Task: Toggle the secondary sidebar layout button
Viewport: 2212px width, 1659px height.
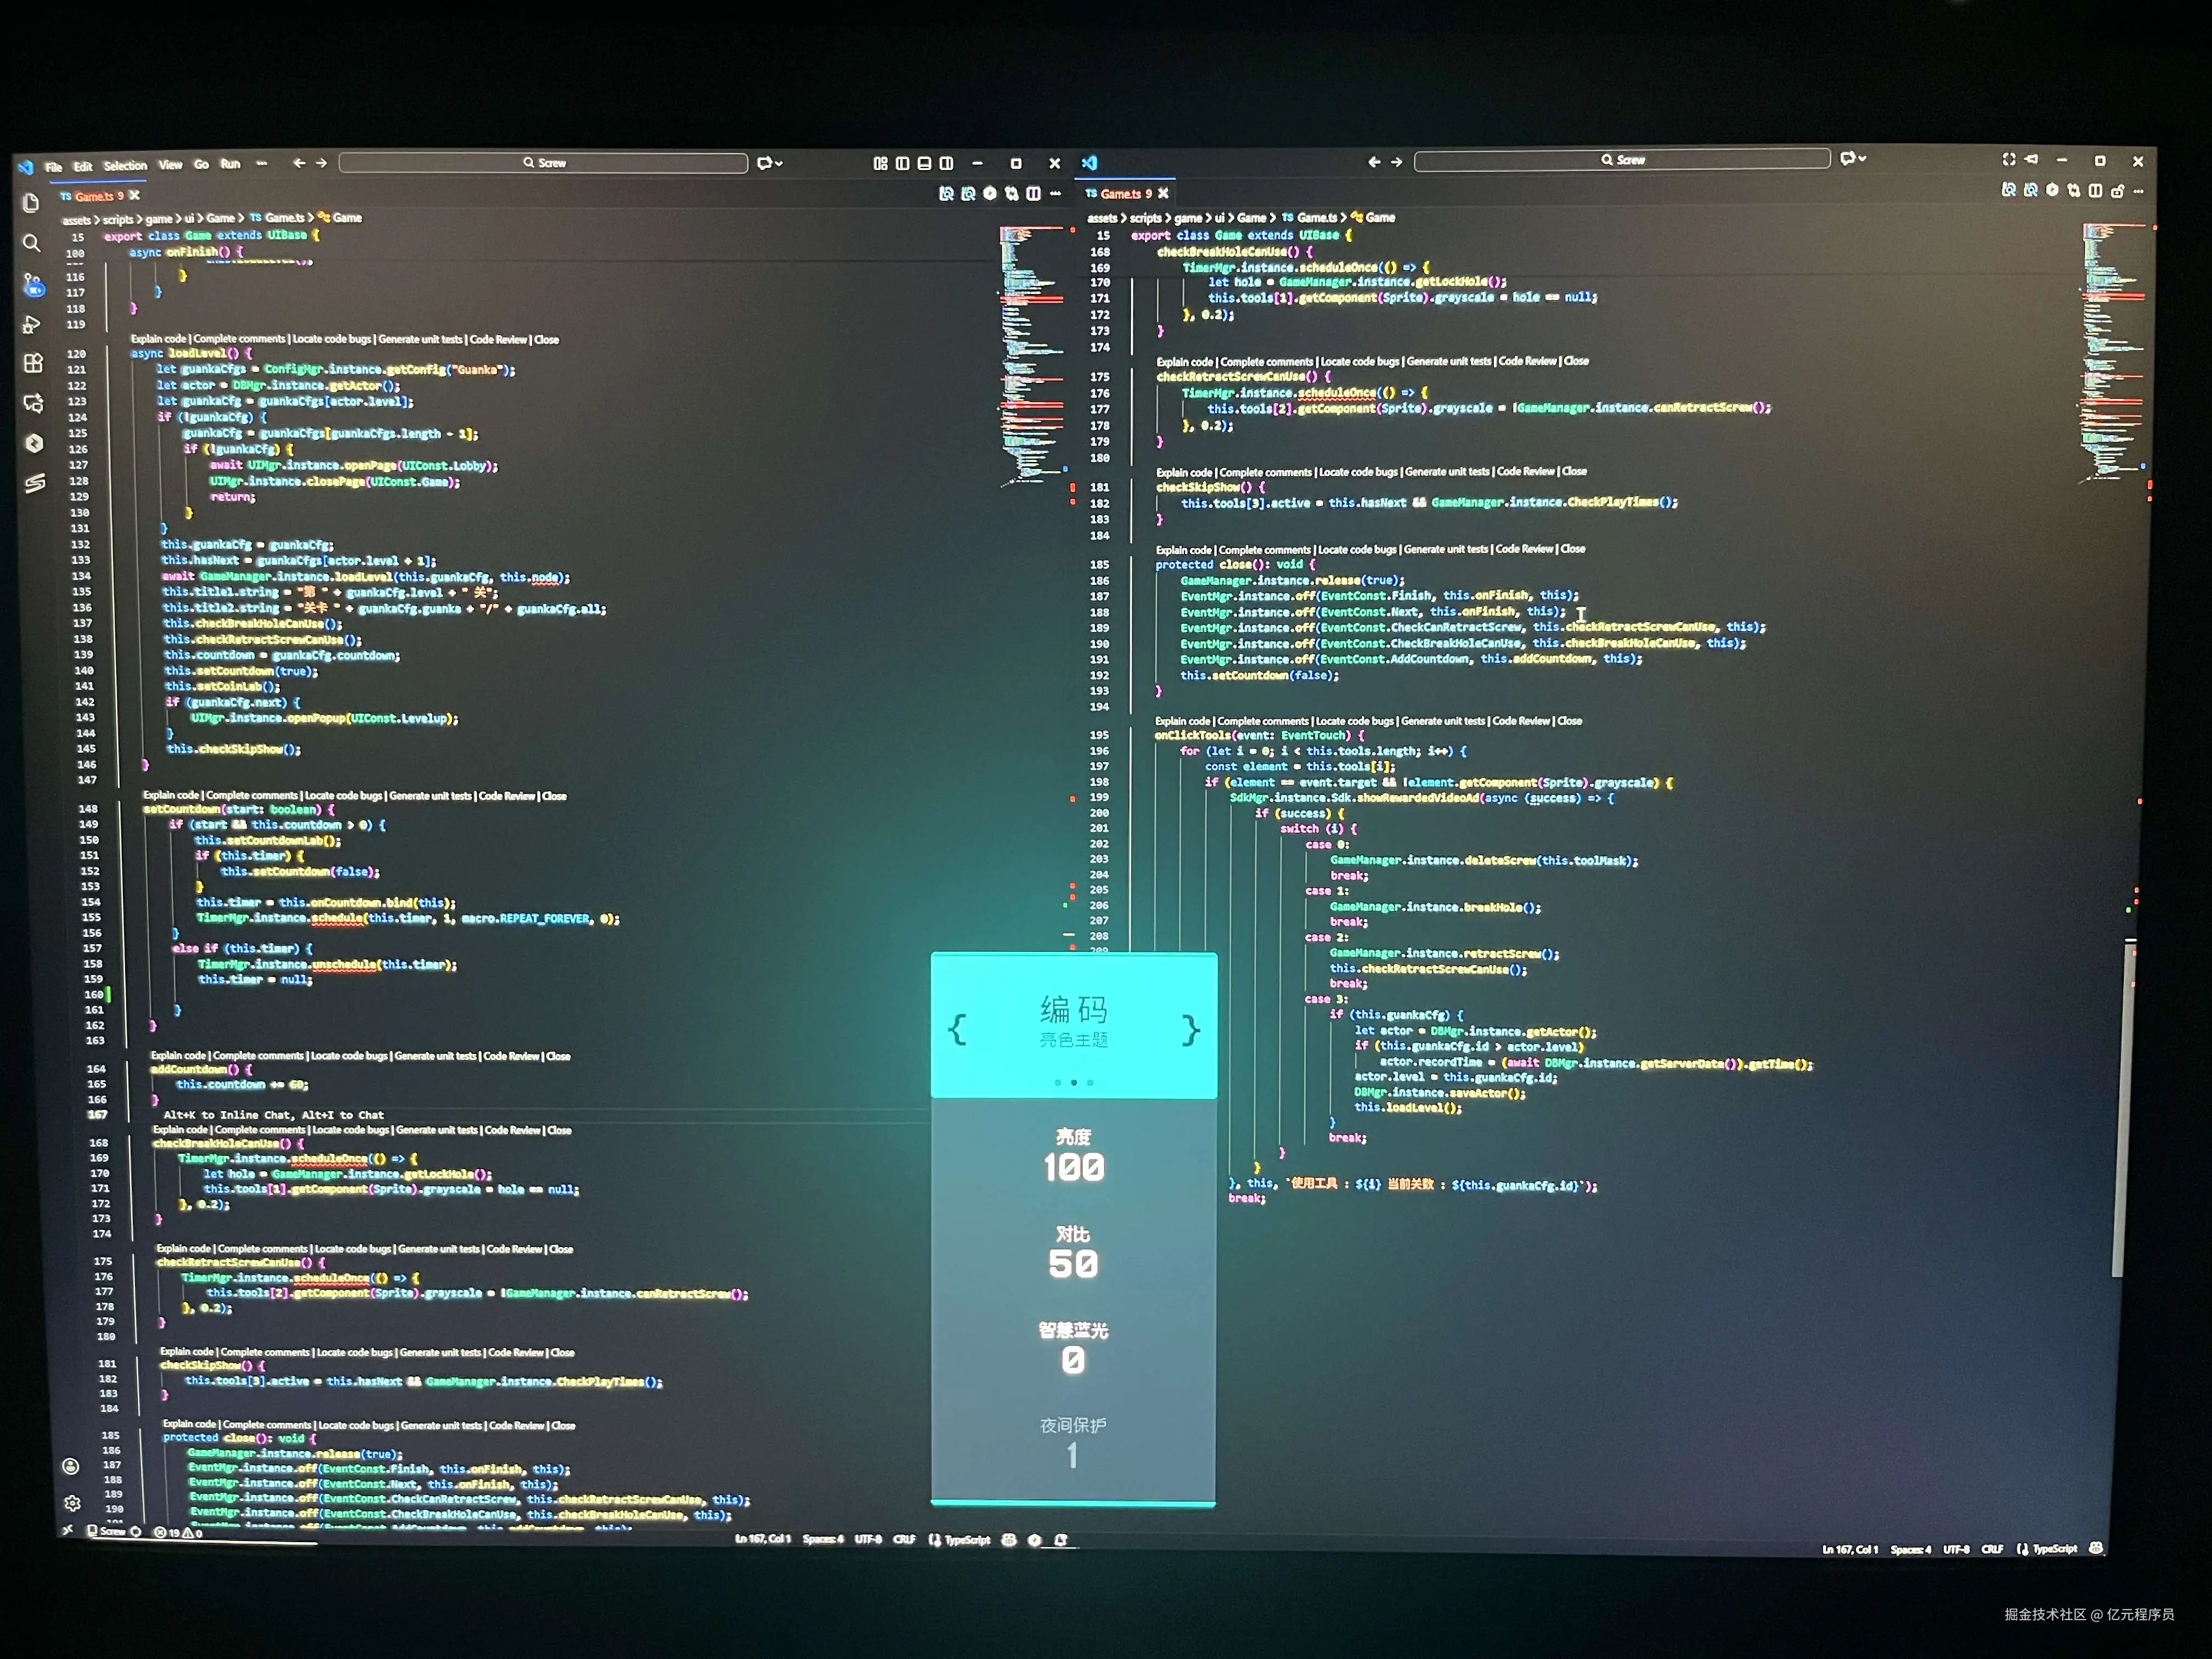Action: tap(946, 164)
